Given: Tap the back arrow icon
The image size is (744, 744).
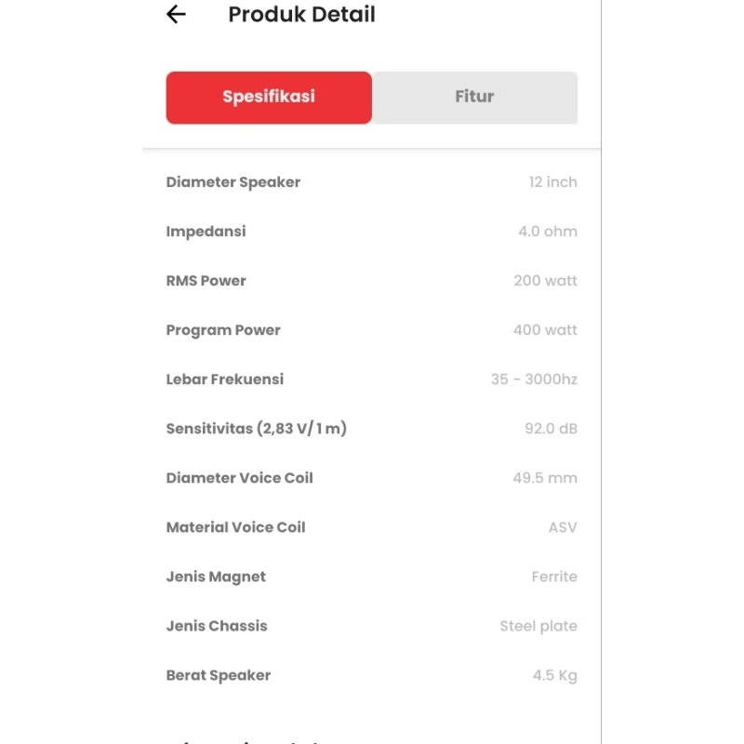Looking at the screenshot, I should click(x=176, y=15).
